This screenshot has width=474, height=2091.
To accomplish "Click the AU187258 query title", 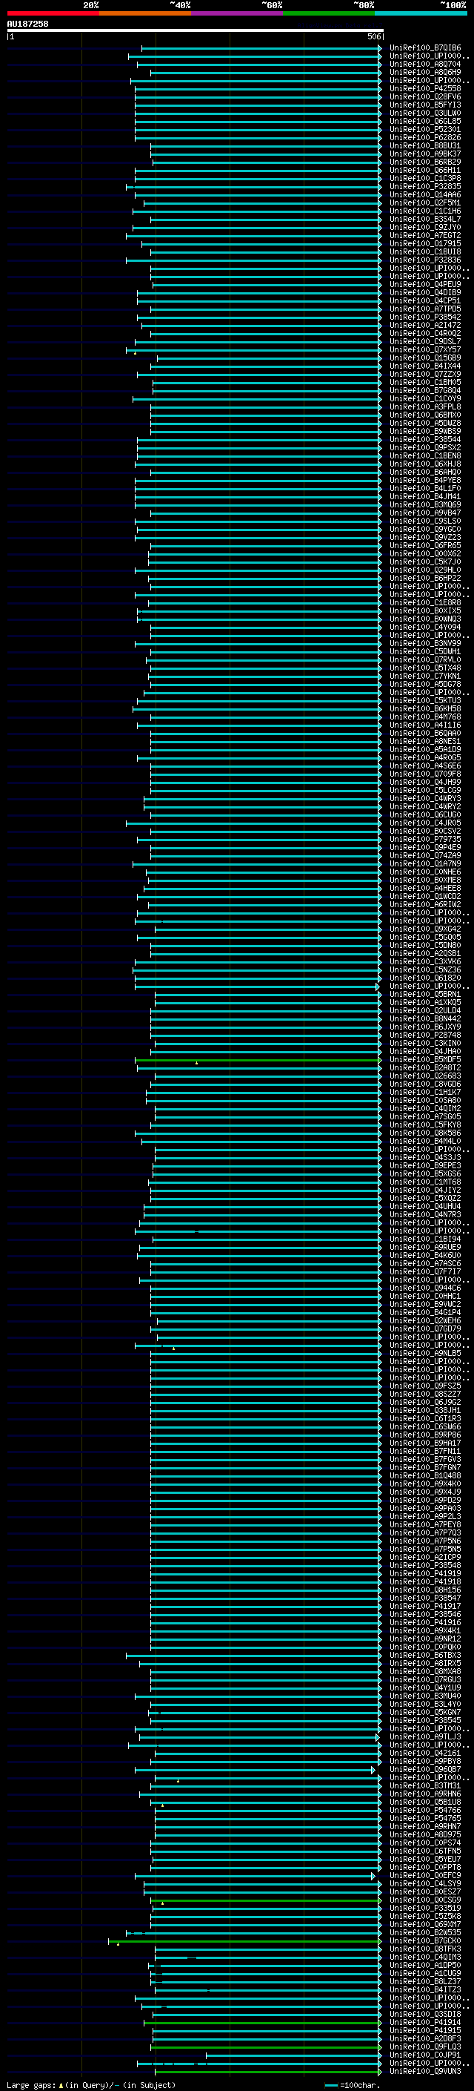I will [x=27, y=24].
